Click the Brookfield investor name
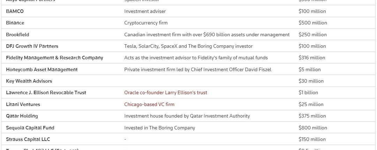Viewport: 377px width, 150px height. click(17, 35)
